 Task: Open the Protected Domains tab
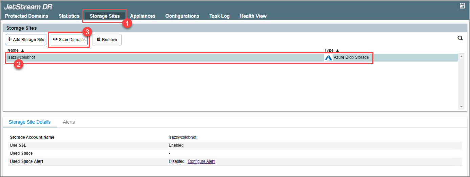pyautogui.click(x=27, y=16)
